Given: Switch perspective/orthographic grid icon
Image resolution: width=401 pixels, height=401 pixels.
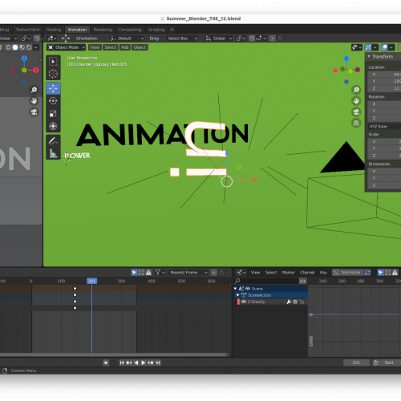Looking at the screenshot, I should [356, 123].
